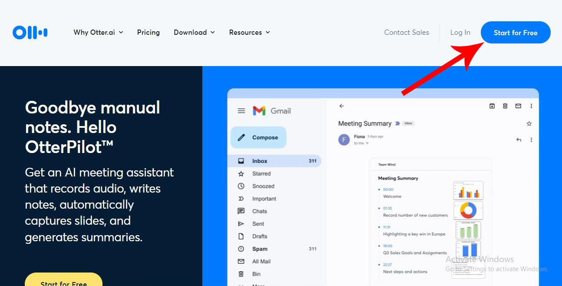Click the Spam warning icon
The image size is (562, 286).
click(241, 249)
